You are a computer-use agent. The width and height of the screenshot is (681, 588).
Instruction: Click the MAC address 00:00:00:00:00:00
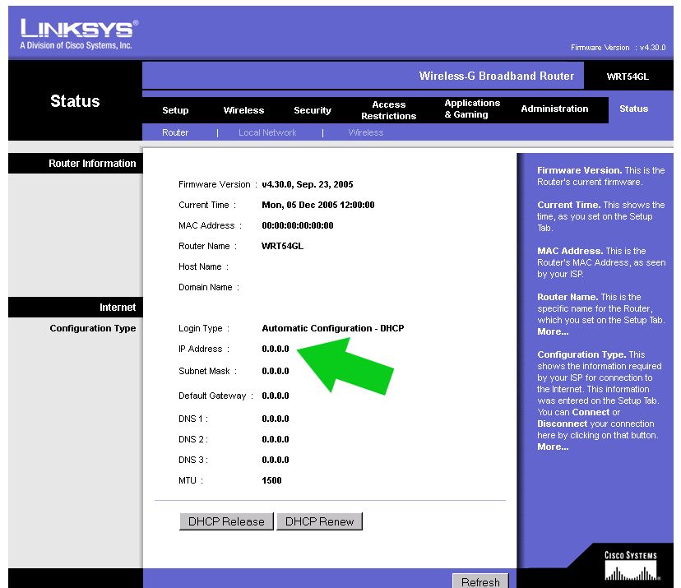(x=298, y=225)
